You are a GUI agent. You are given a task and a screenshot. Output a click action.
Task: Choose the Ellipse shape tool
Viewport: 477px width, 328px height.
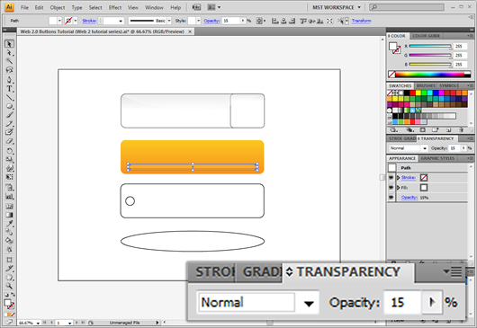point(9,106)
